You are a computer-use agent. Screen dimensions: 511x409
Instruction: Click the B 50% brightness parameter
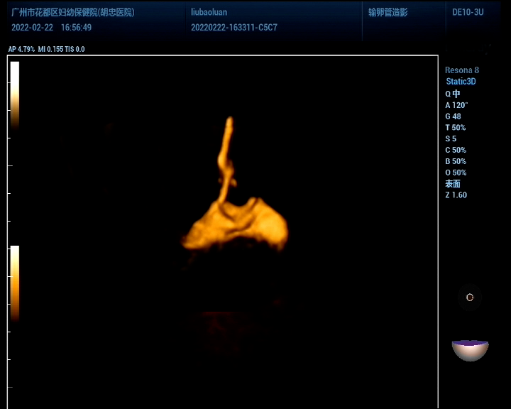tap(456, 161)
